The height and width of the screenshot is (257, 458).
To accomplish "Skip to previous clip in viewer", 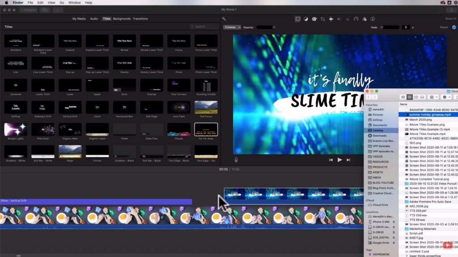I will [331, 160].
